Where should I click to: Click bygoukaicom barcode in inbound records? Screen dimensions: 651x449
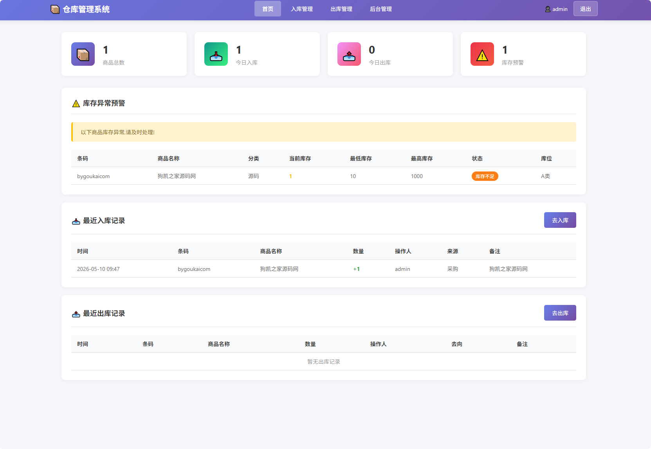194,269
